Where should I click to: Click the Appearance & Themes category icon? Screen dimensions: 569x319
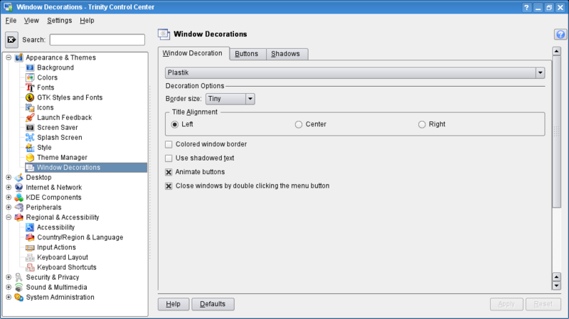click(19, 58)
